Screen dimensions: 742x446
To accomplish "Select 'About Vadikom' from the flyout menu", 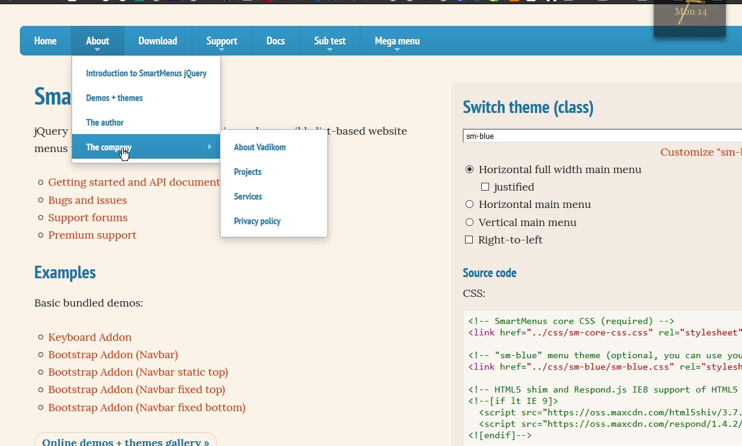I will pos(260,147).
